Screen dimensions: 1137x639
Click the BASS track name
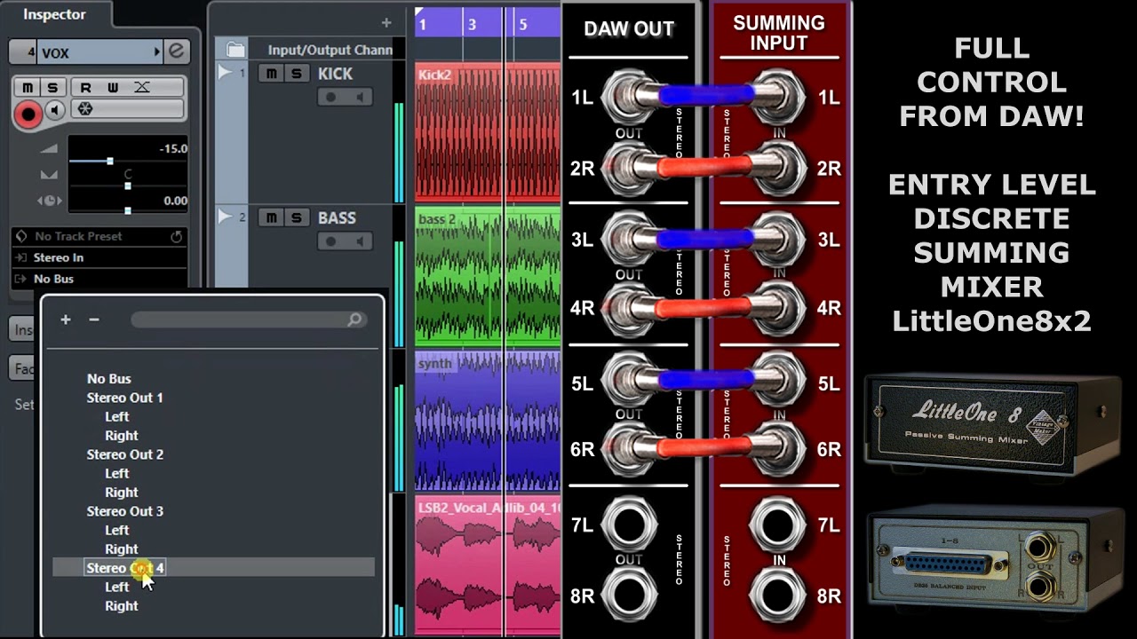(337, 218)
